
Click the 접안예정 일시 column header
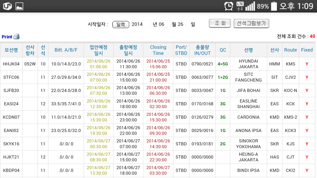click(99, 50)
